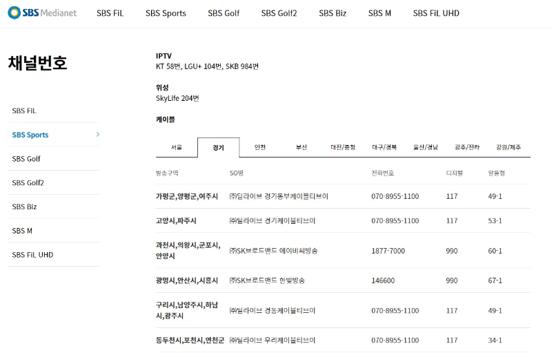Click the IPTV channel numbers line

pyautogui.click(x=208, y=66)
